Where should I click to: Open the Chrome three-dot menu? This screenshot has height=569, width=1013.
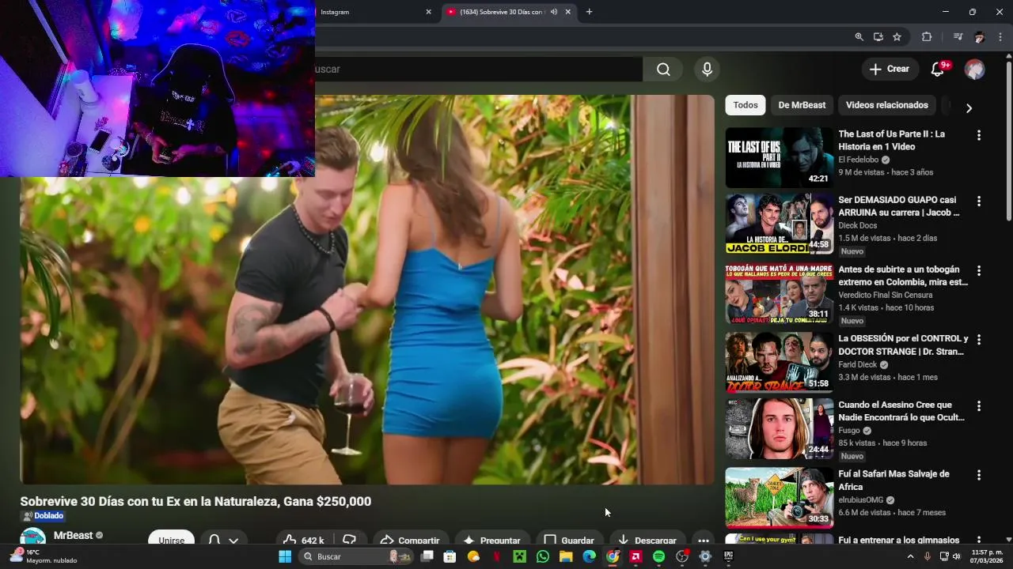click(1000, 36)
